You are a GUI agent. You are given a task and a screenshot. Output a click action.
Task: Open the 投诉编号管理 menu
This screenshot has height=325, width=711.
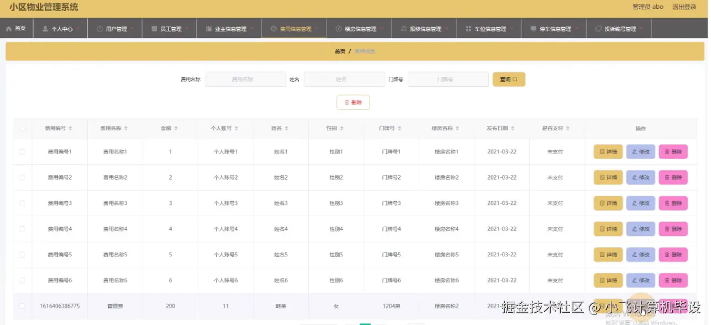point(619,29)
